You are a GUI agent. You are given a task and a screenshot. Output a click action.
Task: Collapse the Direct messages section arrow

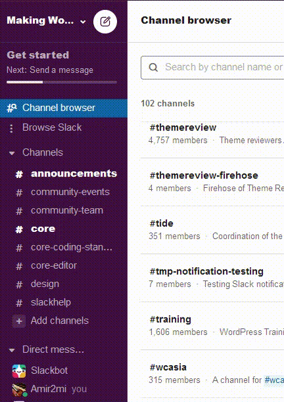(x=12, y=350)
